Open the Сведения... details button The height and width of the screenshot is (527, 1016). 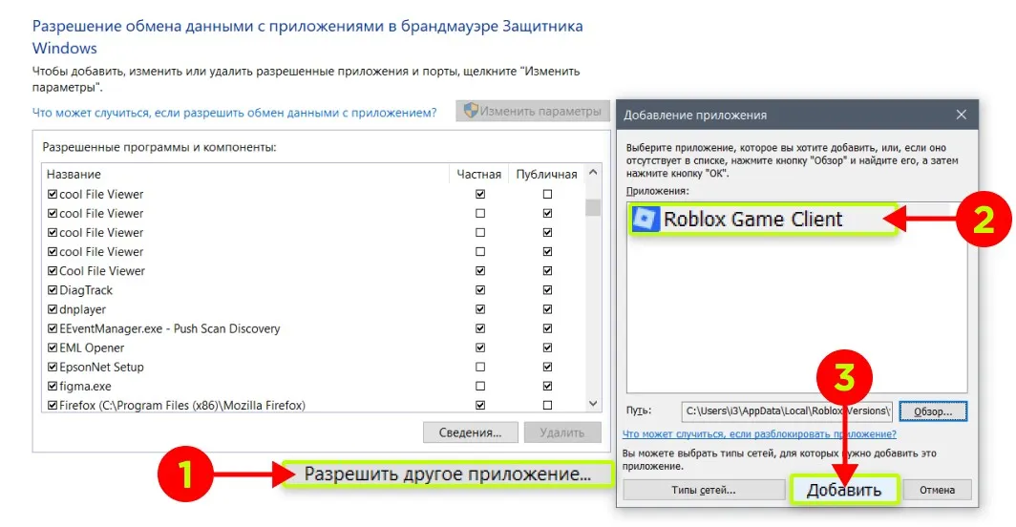pos(471,432)
